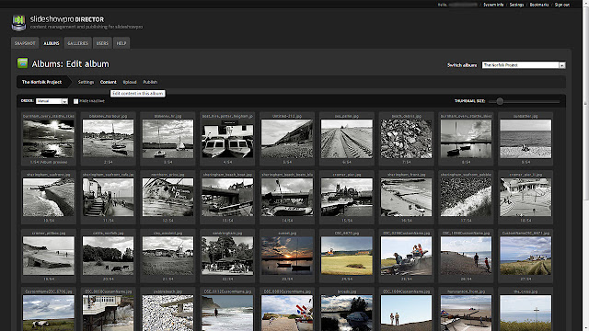The width and height of the screenshot is (589, 331).
Task: Select thumbnail 9/54 sunbather on shingle
Action: coord(525,139)
